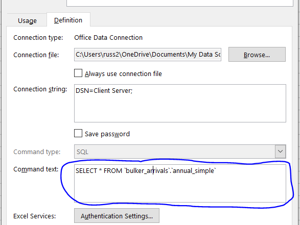Click the Connection type: label

point(38,38)
